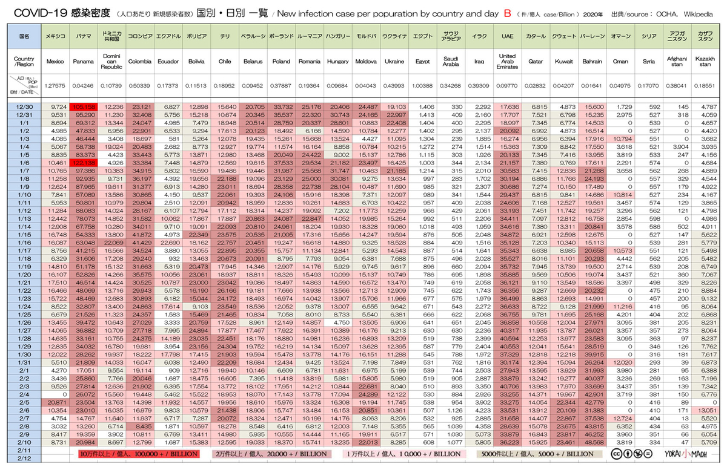Click the "Chile" column header
The image size is (727, 467).
click(x=225, y=61)
